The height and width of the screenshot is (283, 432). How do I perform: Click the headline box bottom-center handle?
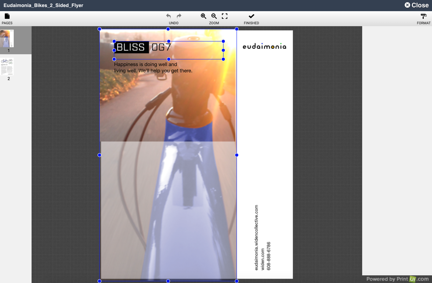click(x=169, y=59)
